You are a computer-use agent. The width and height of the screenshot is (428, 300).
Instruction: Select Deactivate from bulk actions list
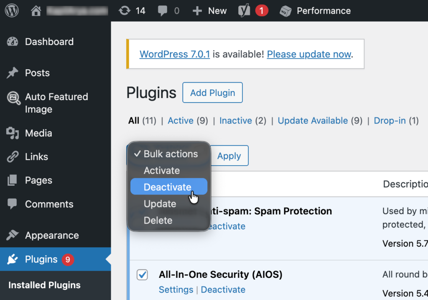click(169, 187)
